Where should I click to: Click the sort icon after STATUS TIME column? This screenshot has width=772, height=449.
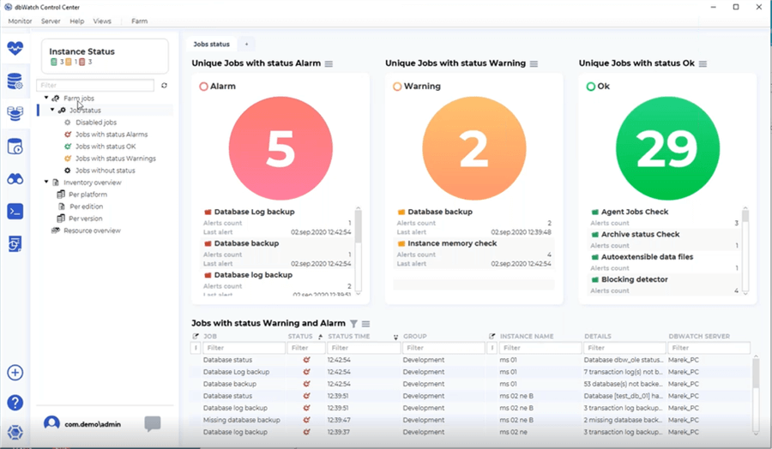coord(395,337)
